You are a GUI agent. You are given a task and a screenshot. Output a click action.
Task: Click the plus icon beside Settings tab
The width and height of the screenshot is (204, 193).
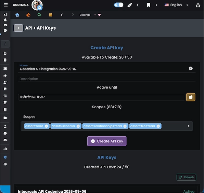tap(95, 15)
